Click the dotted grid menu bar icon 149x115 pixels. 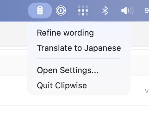point(83,10)
